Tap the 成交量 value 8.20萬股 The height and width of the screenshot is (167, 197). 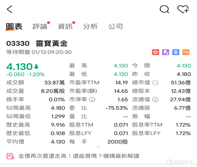click(53, 91)
